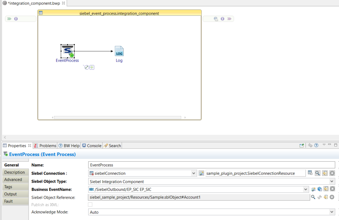Click the EventProcess (Event Process) heading text
The height and width of the screenshot is (220, 339).
click(x=42, y=154)
